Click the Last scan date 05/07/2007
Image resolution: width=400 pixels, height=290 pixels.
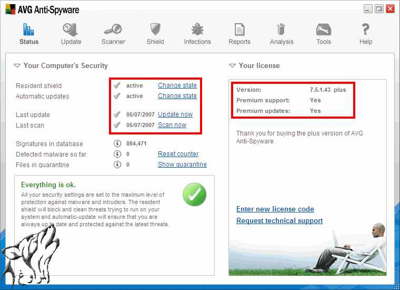point(141,125)
